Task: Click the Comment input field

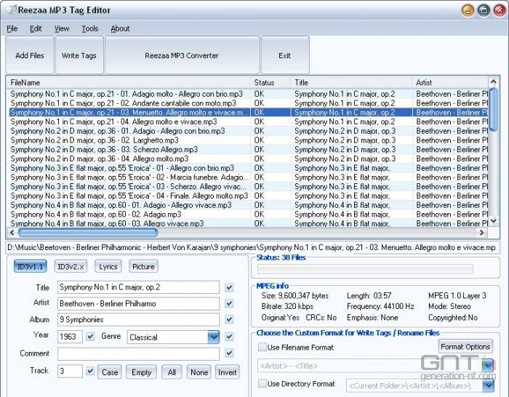Action: pos(139,354)
